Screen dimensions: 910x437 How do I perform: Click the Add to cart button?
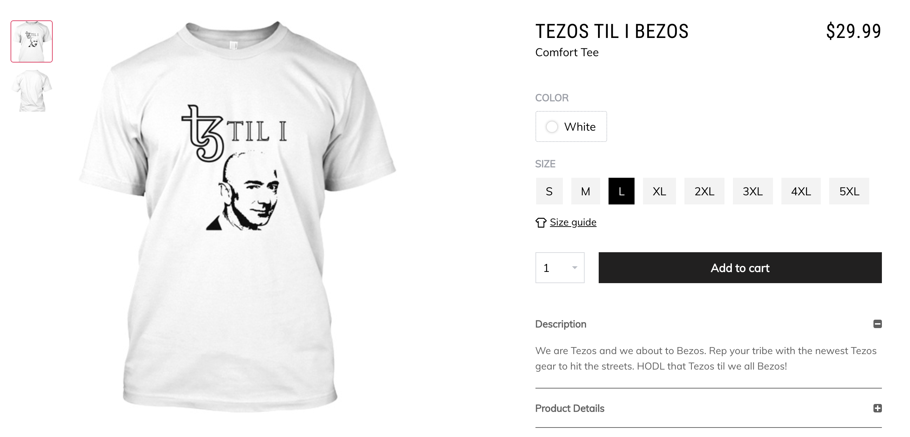(x=740, y=268)
